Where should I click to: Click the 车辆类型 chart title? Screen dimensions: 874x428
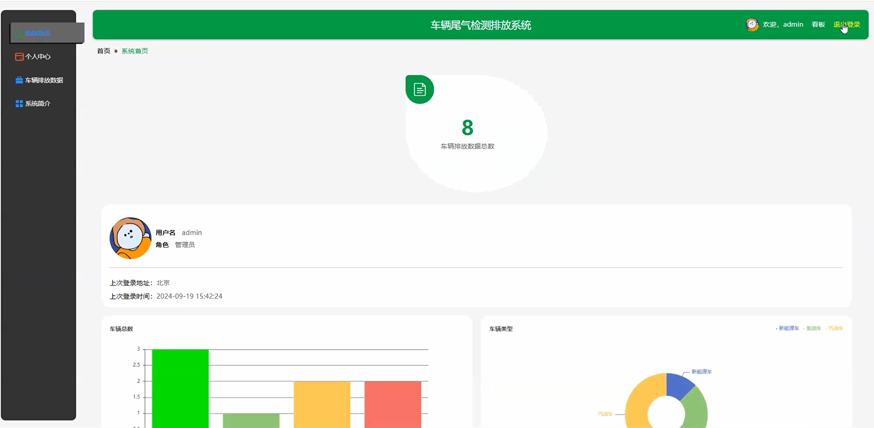click(501, 329)
